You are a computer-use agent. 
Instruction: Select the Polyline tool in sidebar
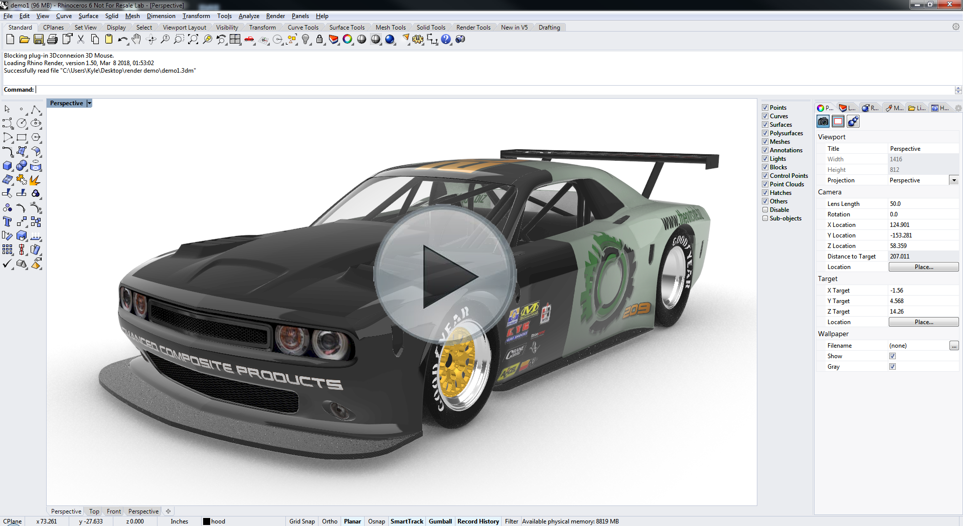click(36, 109)
